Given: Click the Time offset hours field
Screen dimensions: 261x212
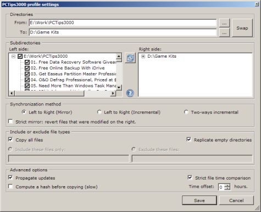Looking at the screenshot, I should tap(221, 187).
